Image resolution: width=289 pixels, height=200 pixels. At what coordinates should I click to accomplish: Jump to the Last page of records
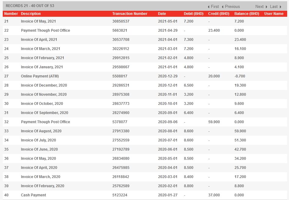tap(274, 6)
